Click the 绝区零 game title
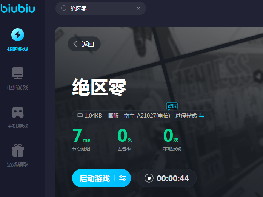The height and width of the screenshot is (197, 263). click(99, 87)
